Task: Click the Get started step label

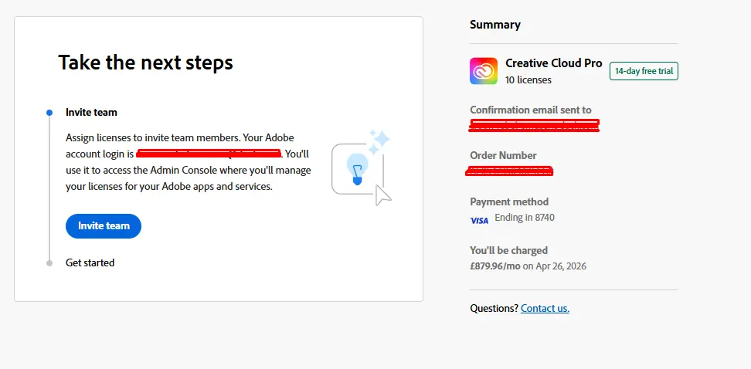Action: [x=90, y=262]
